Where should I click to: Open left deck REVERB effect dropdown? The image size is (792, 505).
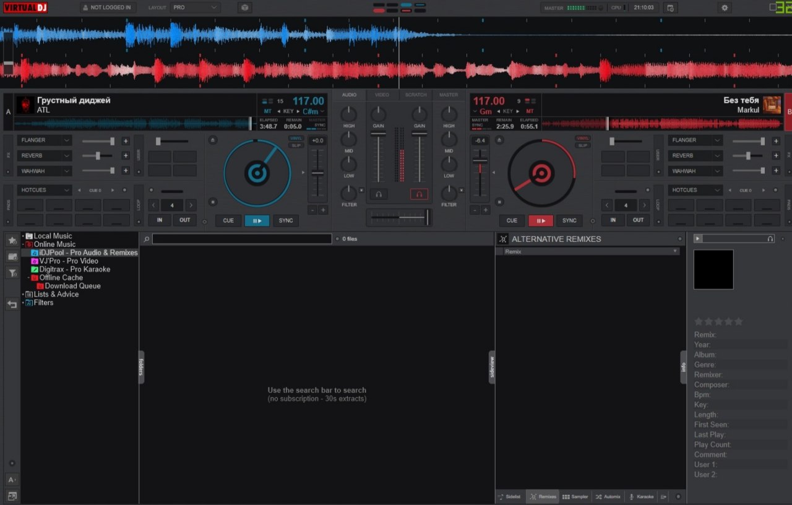tap(45, 155)
